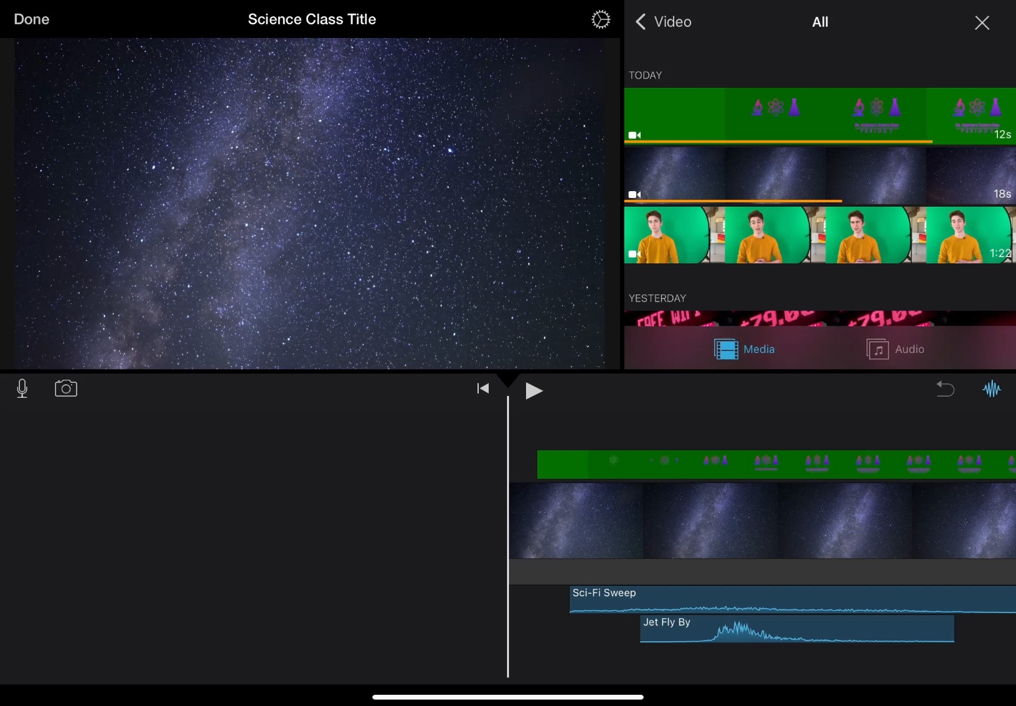Tap the Science Class Title heading
1016x706 pixels.
[x=312, y=19]
